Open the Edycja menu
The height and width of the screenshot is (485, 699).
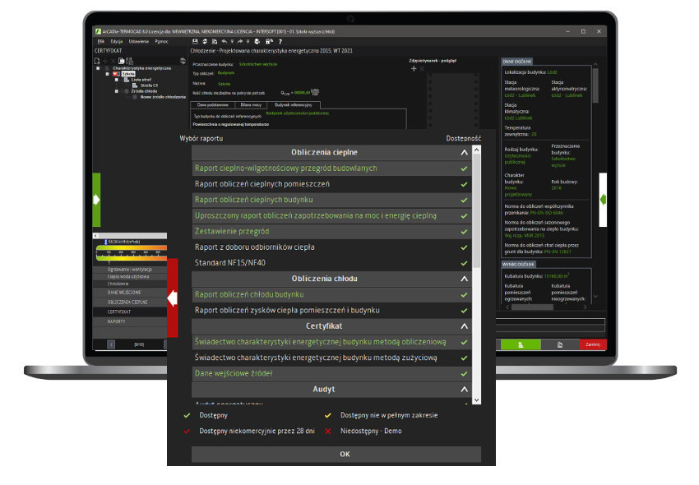pos(116,41)
